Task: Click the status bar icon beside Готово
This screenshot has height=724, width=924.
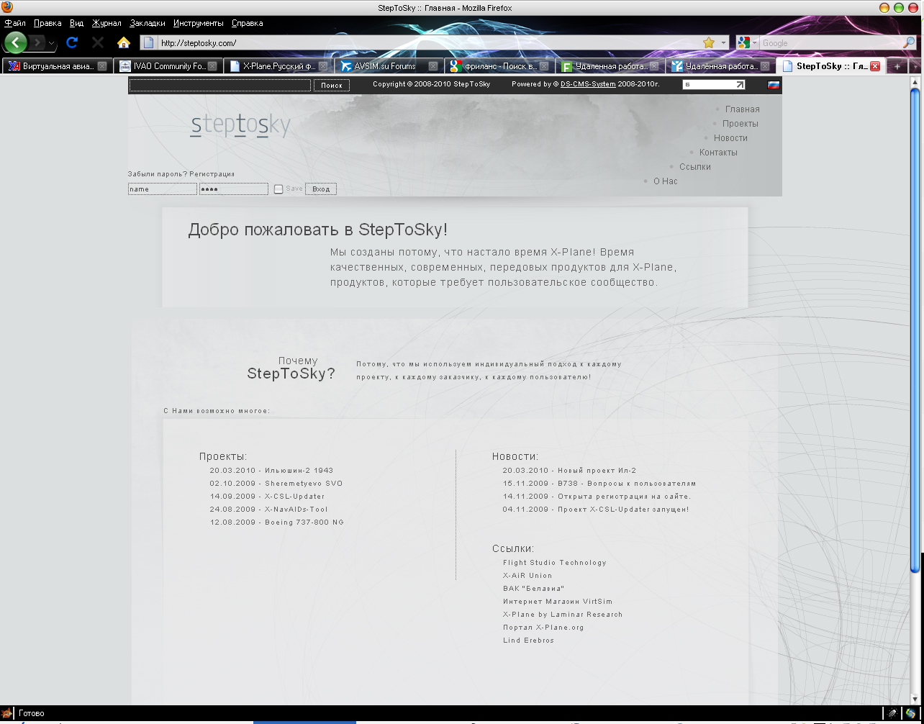Action: [x=8, y=713]
